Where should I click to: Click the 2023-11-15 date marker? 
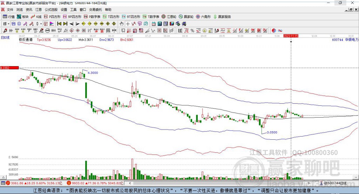click(291, 36)
